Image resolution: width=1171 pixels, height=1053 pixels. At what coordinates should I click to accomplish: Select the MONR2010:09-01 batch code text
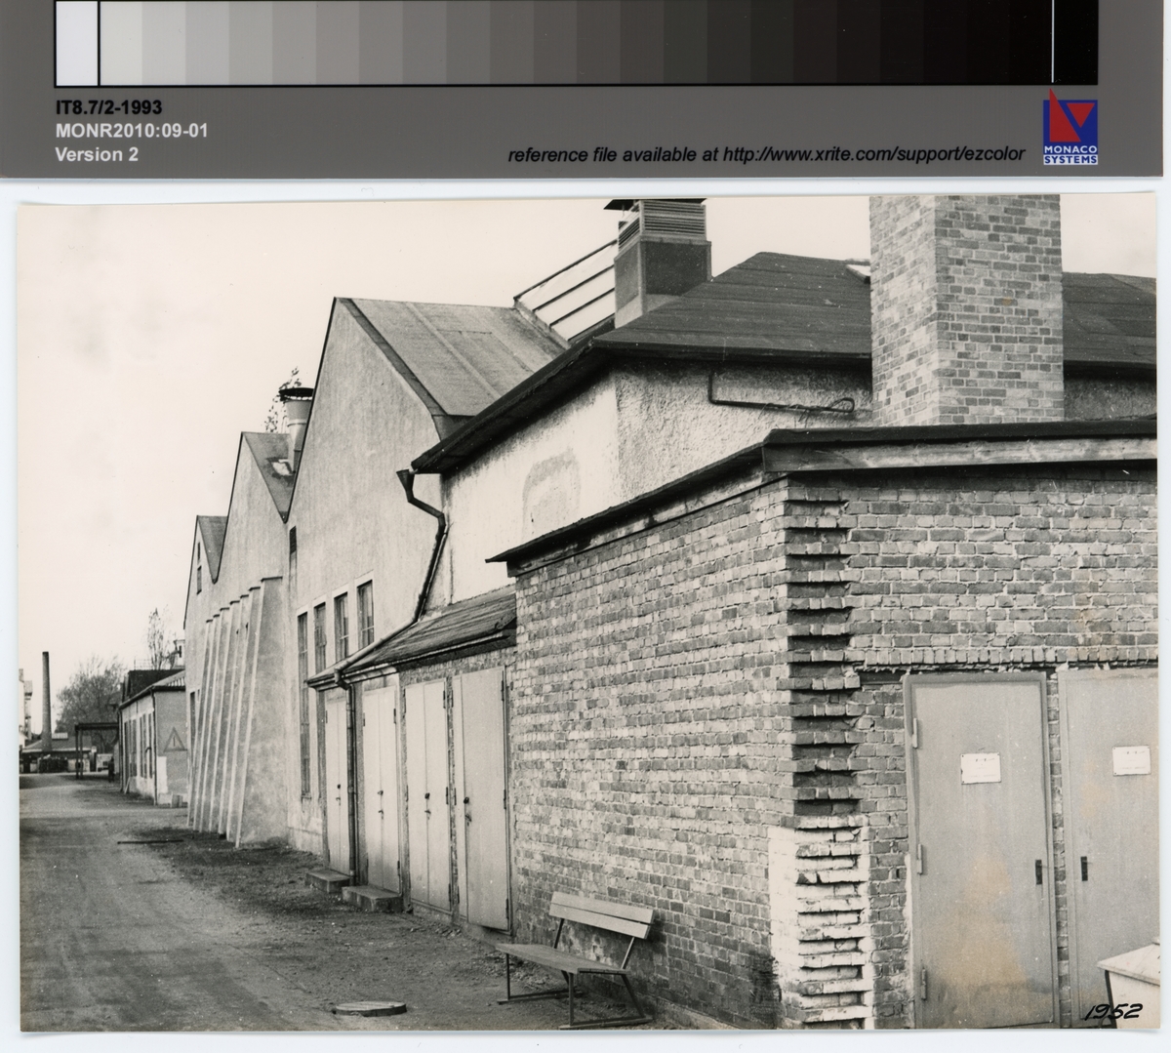tap(131, 131)
